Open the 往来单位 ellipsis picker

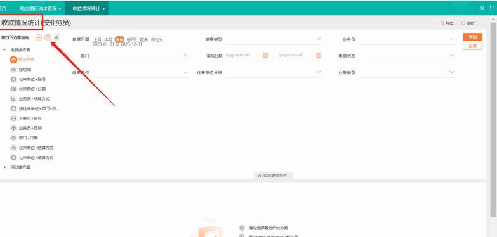coord(186,72)
